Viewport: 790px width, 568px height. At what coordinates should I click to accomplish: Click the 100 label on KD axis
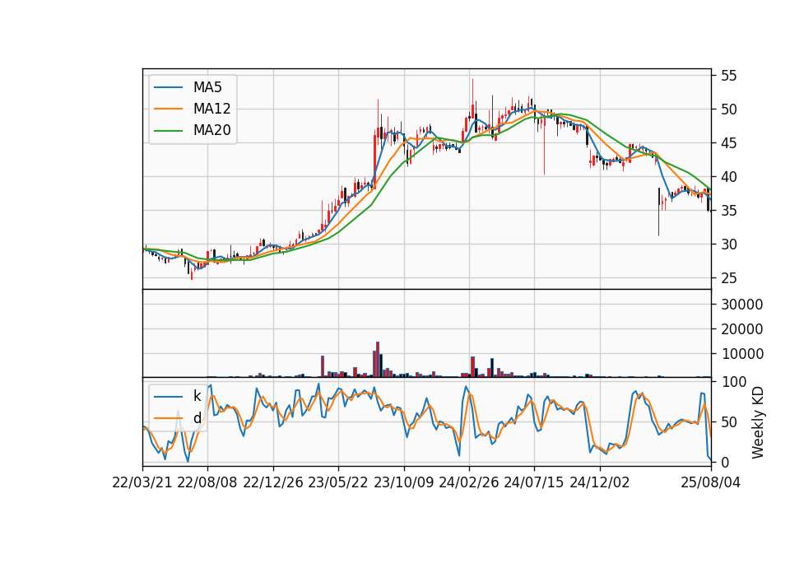click(x=734, y=382)
